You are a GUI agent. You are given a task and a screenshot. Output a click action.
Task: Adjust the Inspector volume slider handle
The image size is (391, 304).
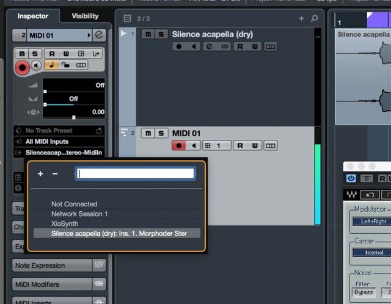pos(45,92)
